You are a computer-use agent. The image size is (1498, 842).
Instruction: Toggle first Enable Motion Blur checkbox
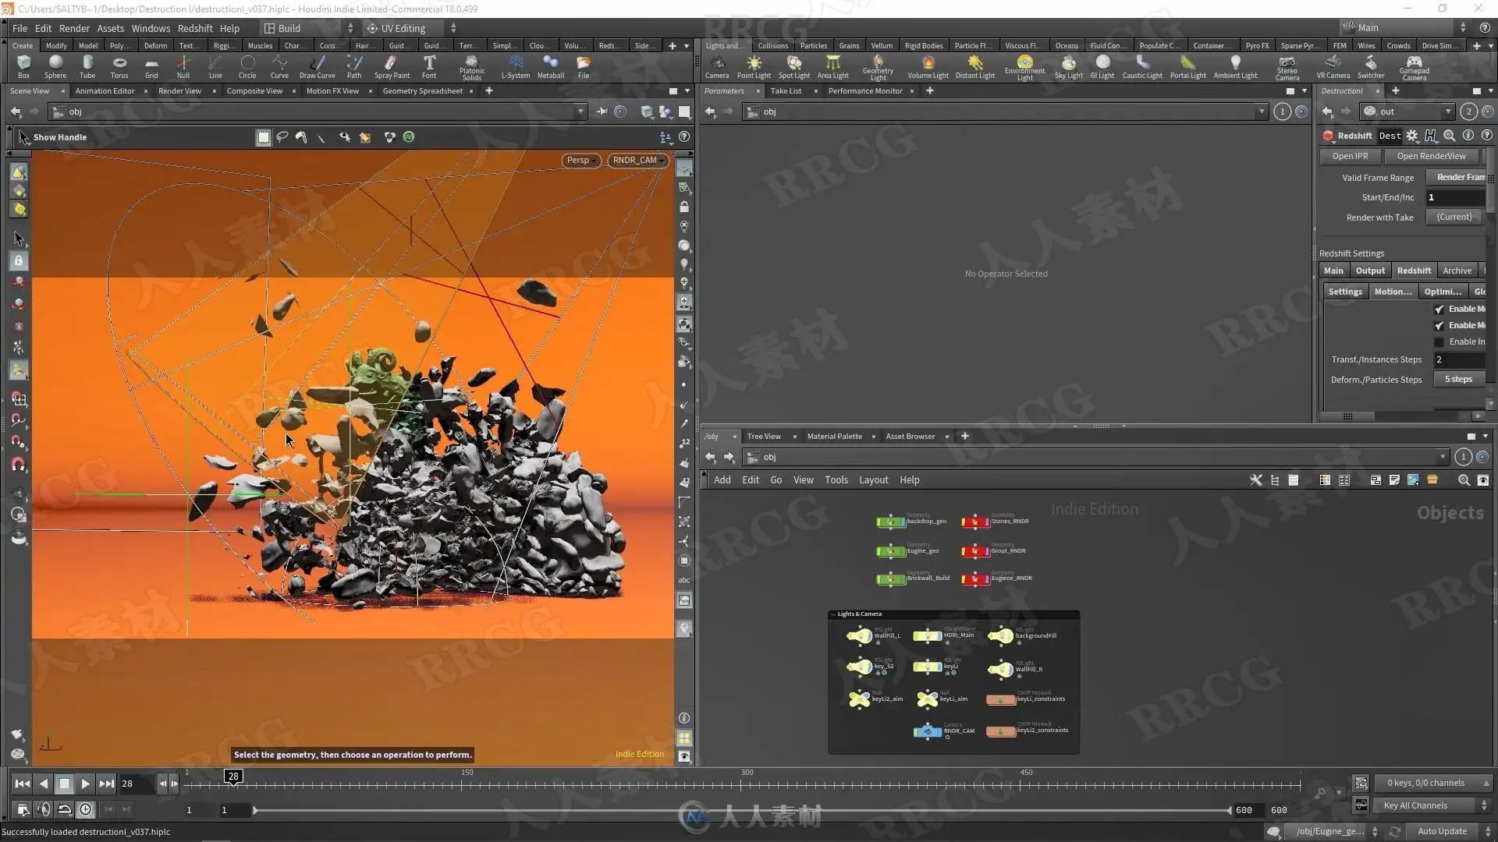[1439, 310]
